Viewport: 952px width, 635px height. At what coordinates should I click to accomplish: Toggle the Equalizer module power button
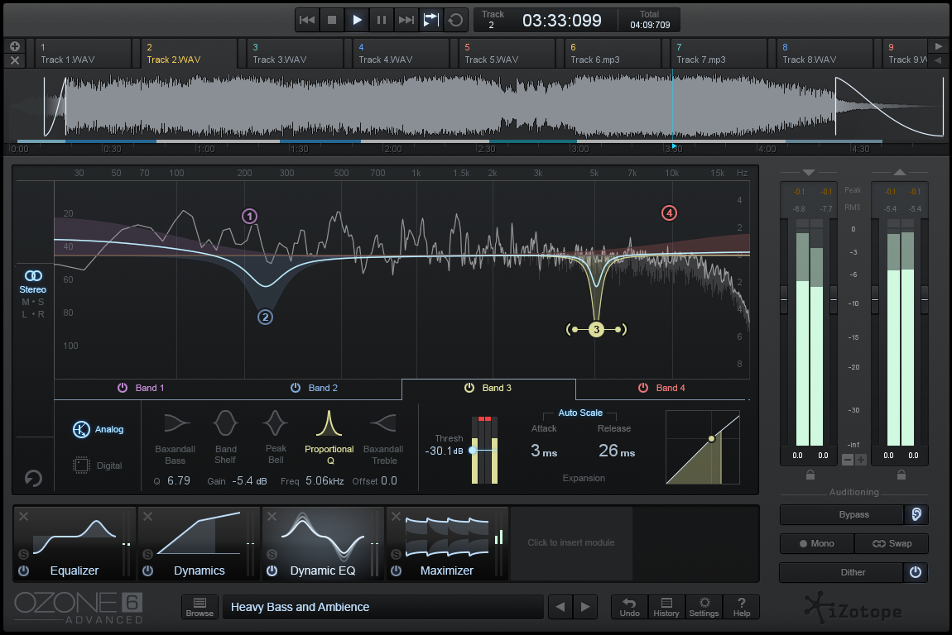pyautogui.click(x=23, y=571)
